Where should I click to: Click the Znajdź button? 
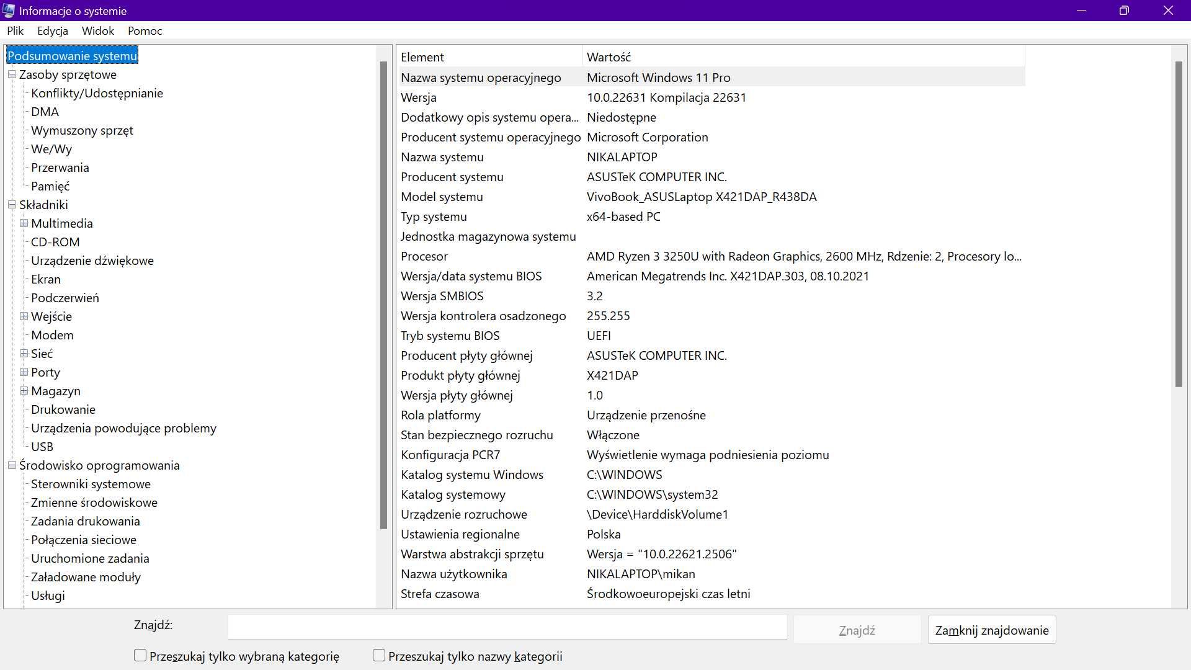click(857, 630)
